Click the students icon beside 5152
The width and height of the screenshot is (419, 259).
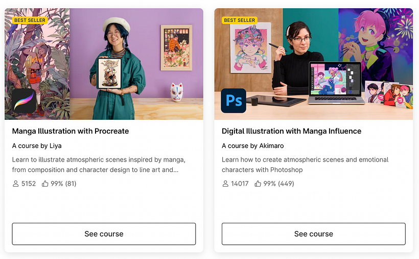coord(15,184)
